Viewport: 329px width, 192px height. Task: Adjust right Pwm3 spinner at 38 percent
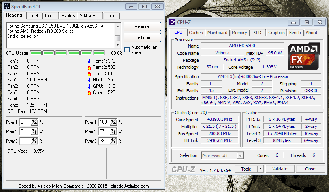pos(113,141)
